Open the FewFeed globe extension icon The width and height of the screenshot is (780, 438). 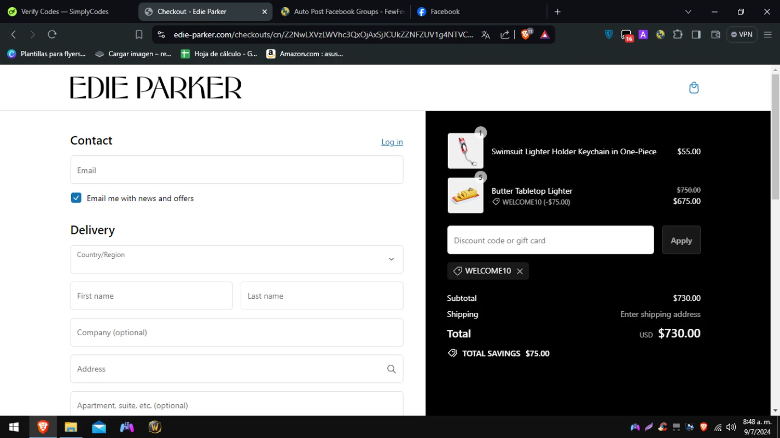point(660,34)
